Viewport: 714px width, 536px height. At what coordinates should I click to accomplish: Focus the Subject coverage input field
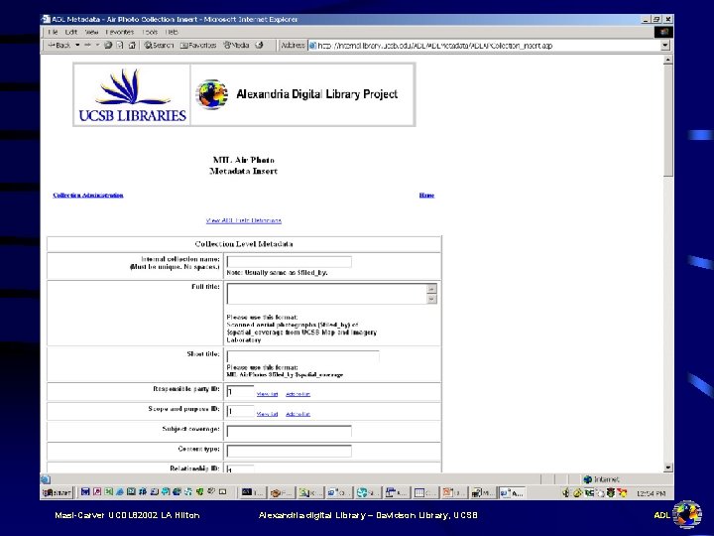point(290,431)
